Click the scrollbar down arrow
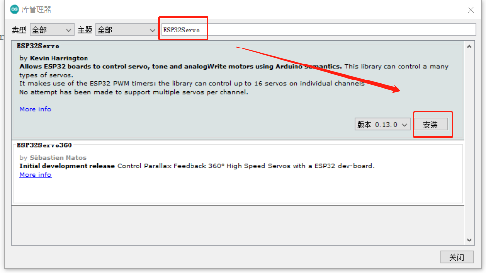 click(x=469, y=240)
